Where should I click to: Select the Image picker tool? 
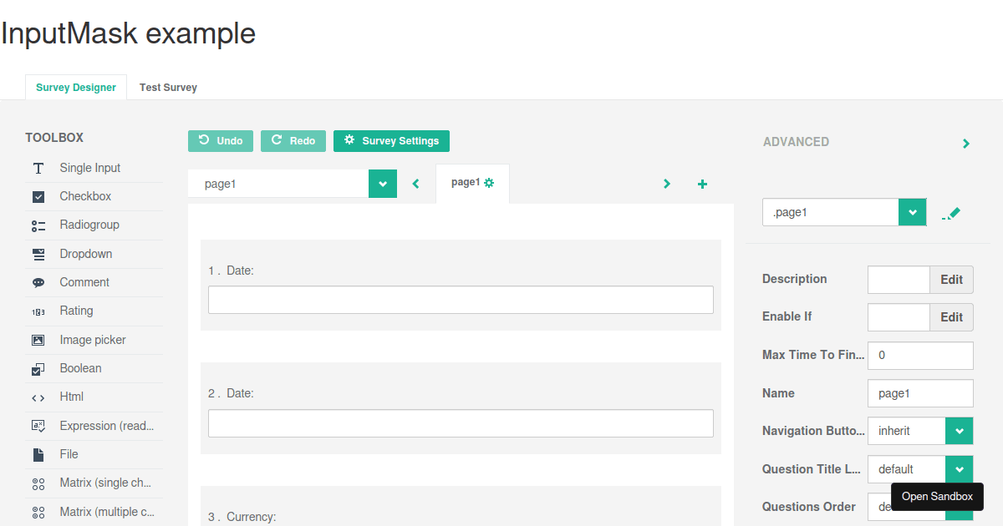click(92, 340)
